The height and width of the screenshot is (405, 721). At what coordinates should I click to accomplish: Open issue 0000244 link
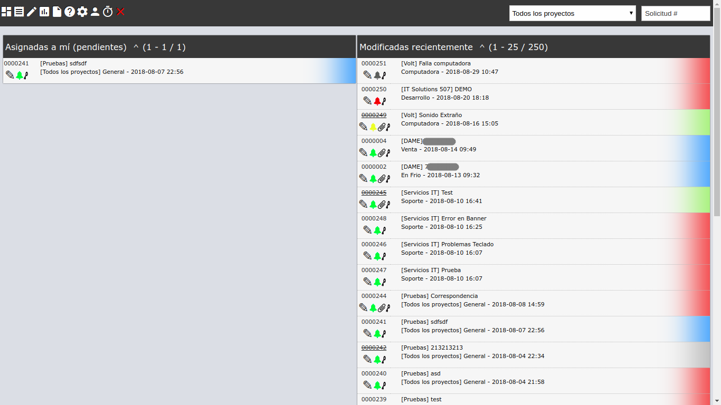coord(374,296)
